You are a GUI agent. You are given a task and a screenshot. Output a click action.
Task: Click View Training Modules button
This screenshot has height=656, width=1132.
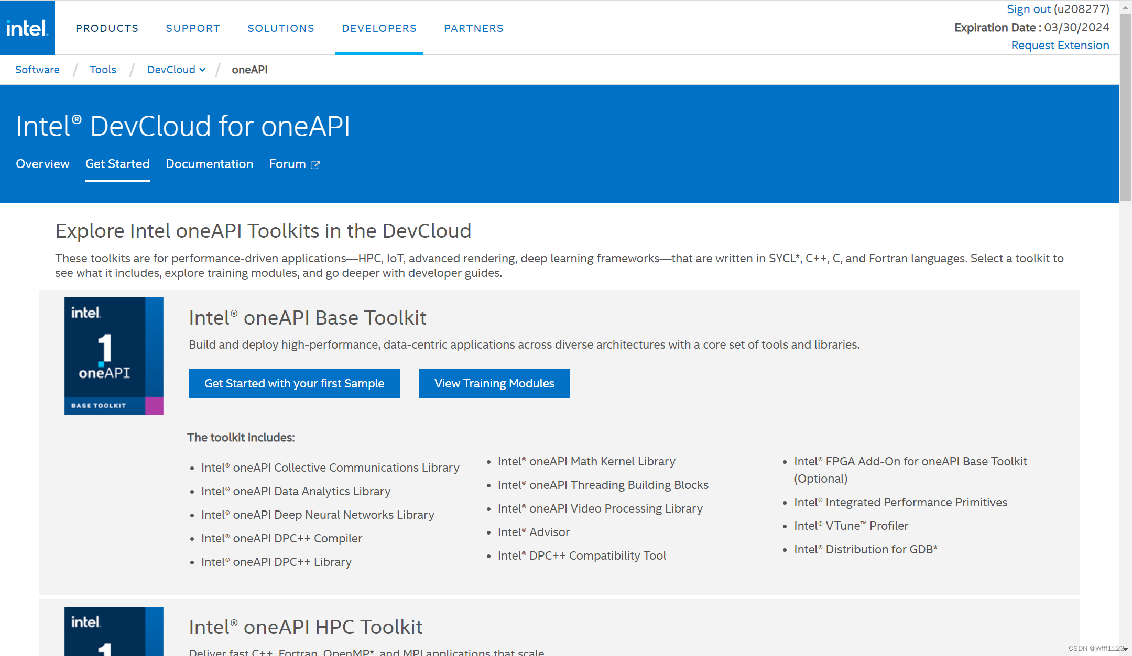point(494,383)
